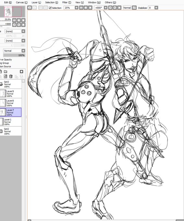
Task: Open the Others menu
Action: [x=111, y=2]
